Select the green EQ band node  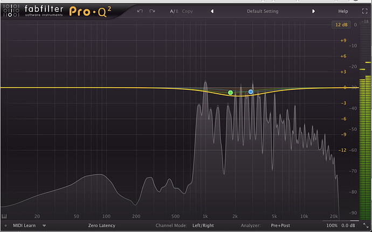(x=230, y=93)
